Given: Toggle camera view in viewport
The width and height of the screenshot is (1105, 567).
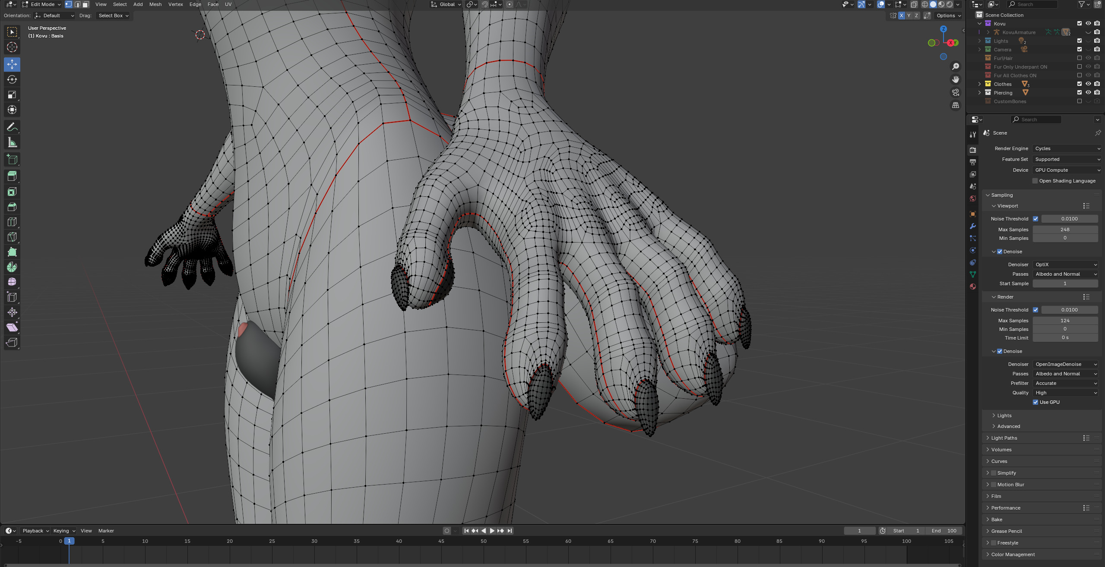Looking at the screenshot, I should click(956, 92).
